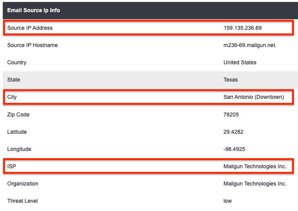Select the hostname m236-69.mailgun.net.
Viewport: 298px width, 211px height.
250,45
